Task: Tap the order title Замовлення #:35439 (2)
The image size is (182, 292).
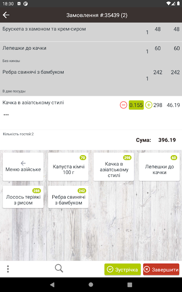Action: click(97, 15)
